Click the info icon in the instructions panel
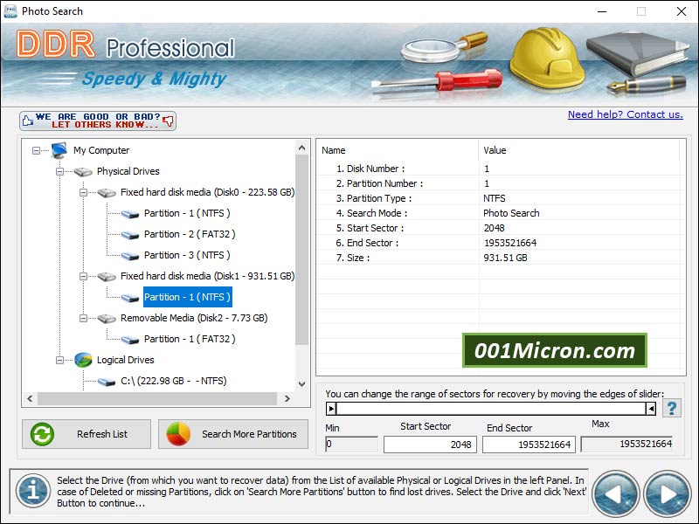699x524 pixels. pyautogui.click(x=32, y=492)
